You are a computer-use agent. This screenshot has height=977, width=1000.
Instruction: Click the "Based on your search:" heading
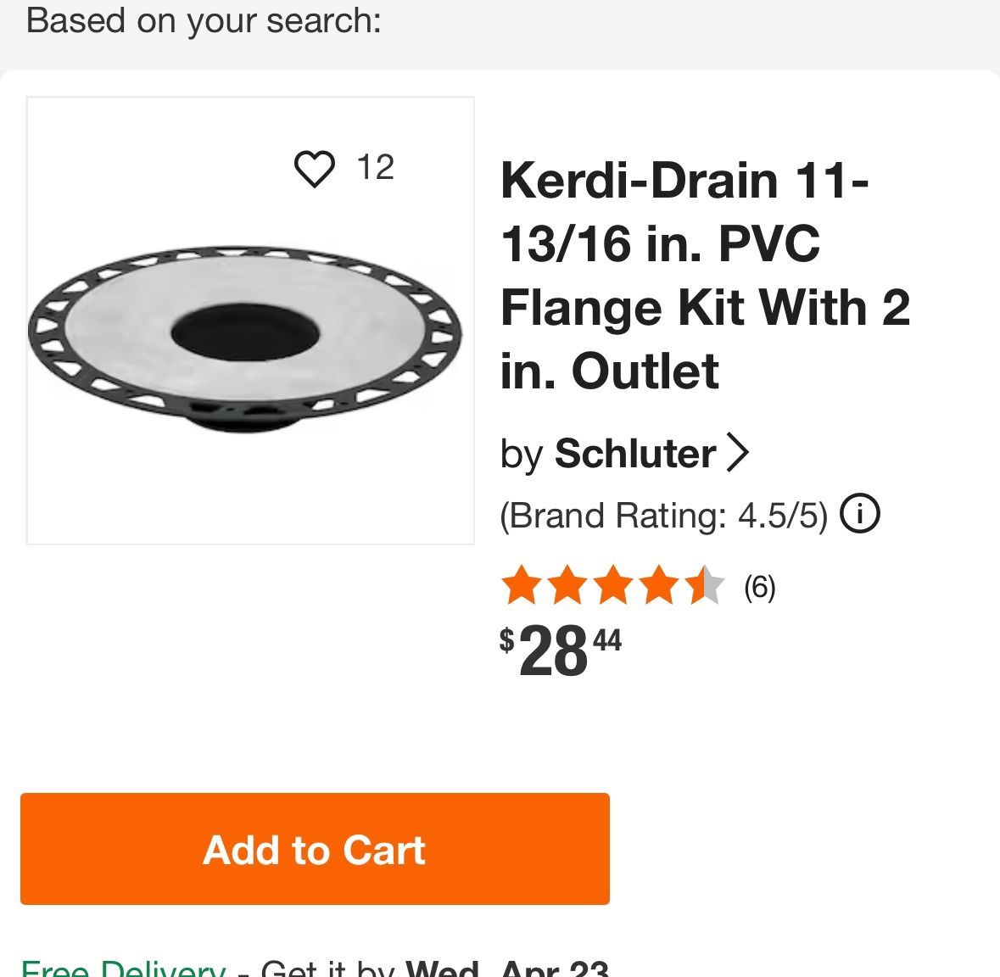tap(204, 20)
